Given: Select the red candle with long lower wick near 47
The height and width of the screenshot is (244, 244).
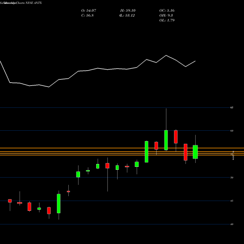Looking at the screenshot, I should tap(107, 166).
